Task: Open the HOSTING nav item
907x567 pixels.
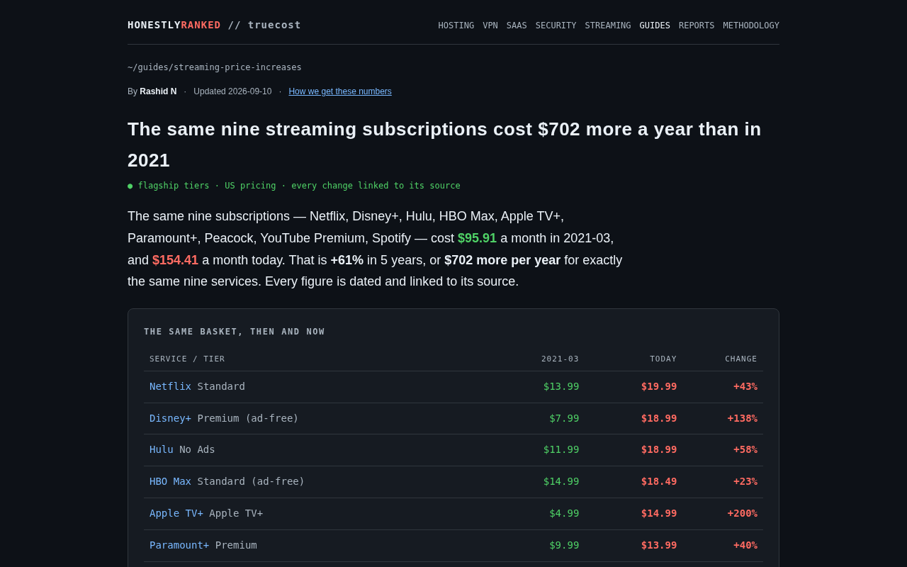Action: pos(456,26)
